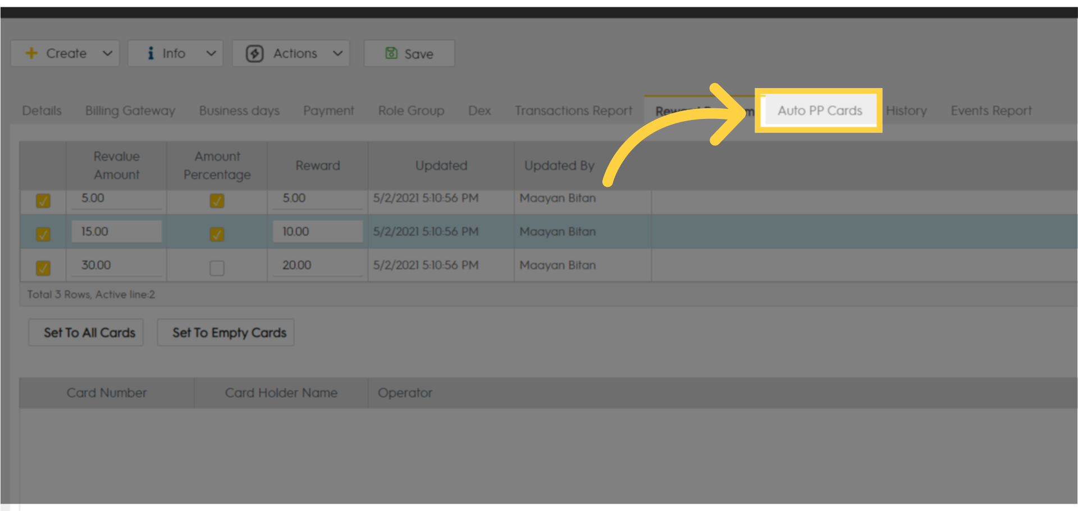Click the Updated column header

[x=441, y=165]
